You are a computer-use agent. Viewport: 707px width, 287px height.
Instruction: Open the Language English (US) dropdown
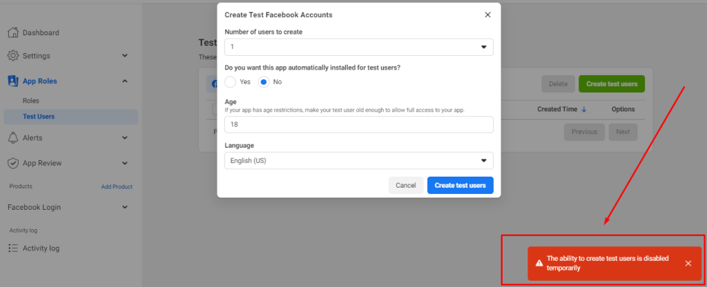click(359, 160)
